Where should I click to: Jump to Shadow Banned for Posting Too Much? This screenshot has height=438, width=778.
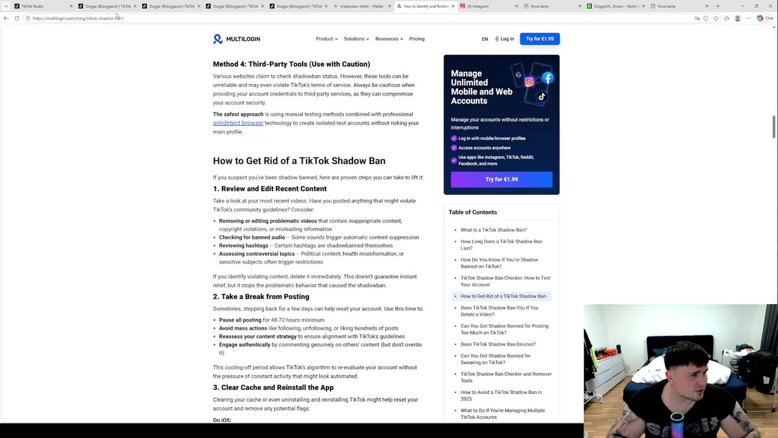coord(504,329)
